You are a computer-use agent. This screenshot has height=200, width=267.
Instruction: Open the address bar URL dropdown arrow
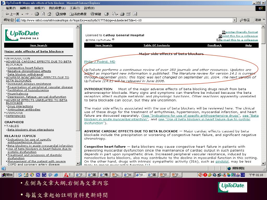[x=234, y=20]
